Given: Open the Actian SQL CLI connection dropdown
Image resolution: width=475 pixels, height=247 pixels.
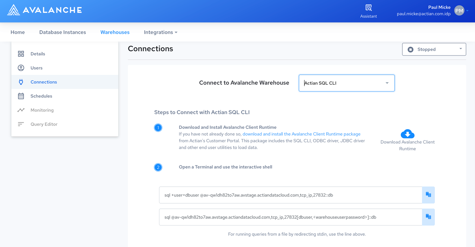Looking at the screenshot, I should coord(346,83).
